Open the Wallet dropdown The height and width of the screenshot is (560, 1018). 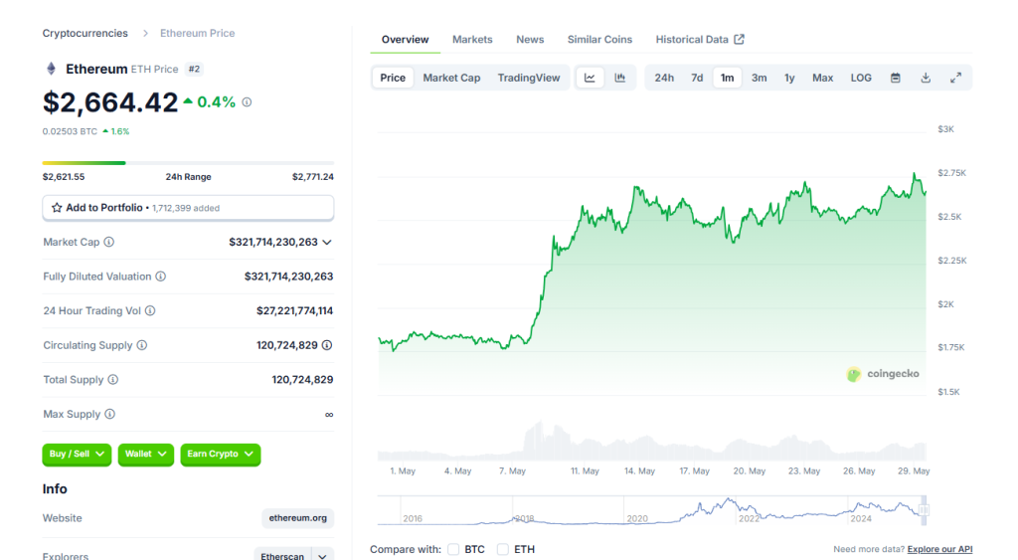coord(146,455)
